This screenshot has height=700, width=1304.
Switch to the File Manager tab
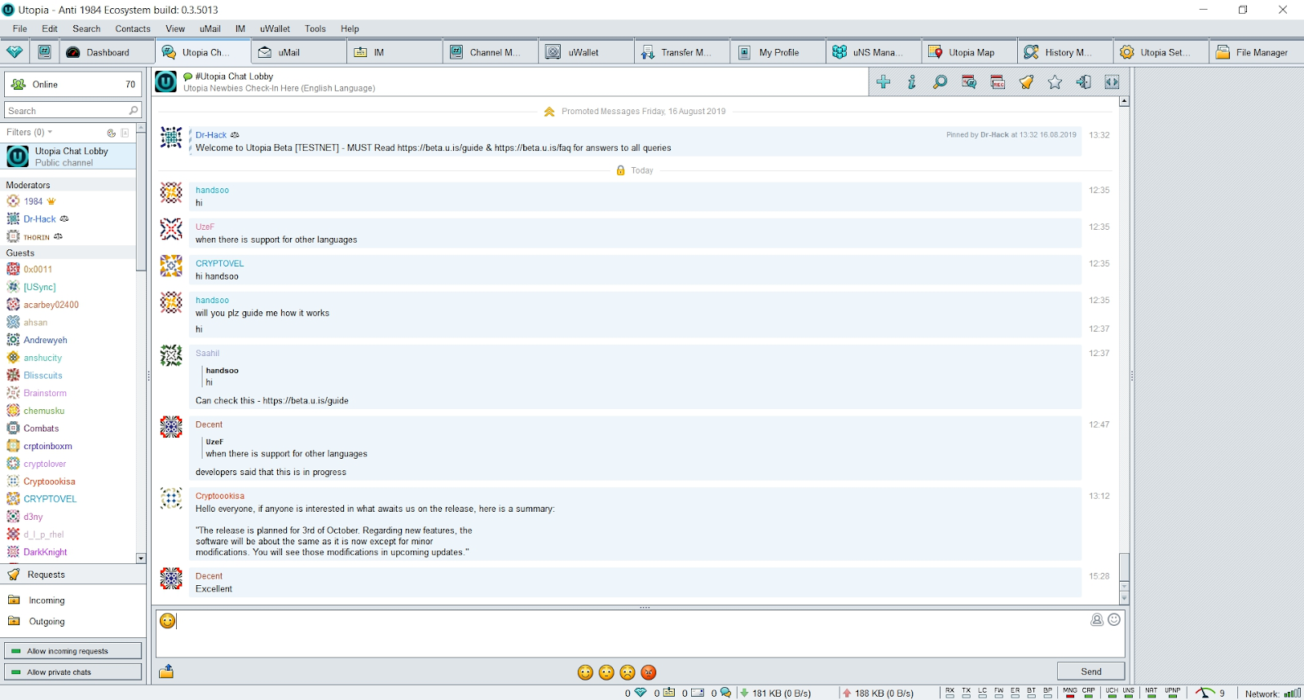1256,52
